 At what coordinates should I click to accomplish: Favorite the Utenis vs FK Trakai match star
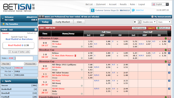[82, 47]
